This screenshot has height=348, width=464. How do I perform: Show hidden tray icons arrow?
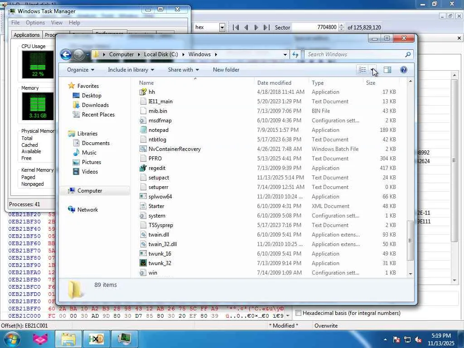[x=385, y=339]
